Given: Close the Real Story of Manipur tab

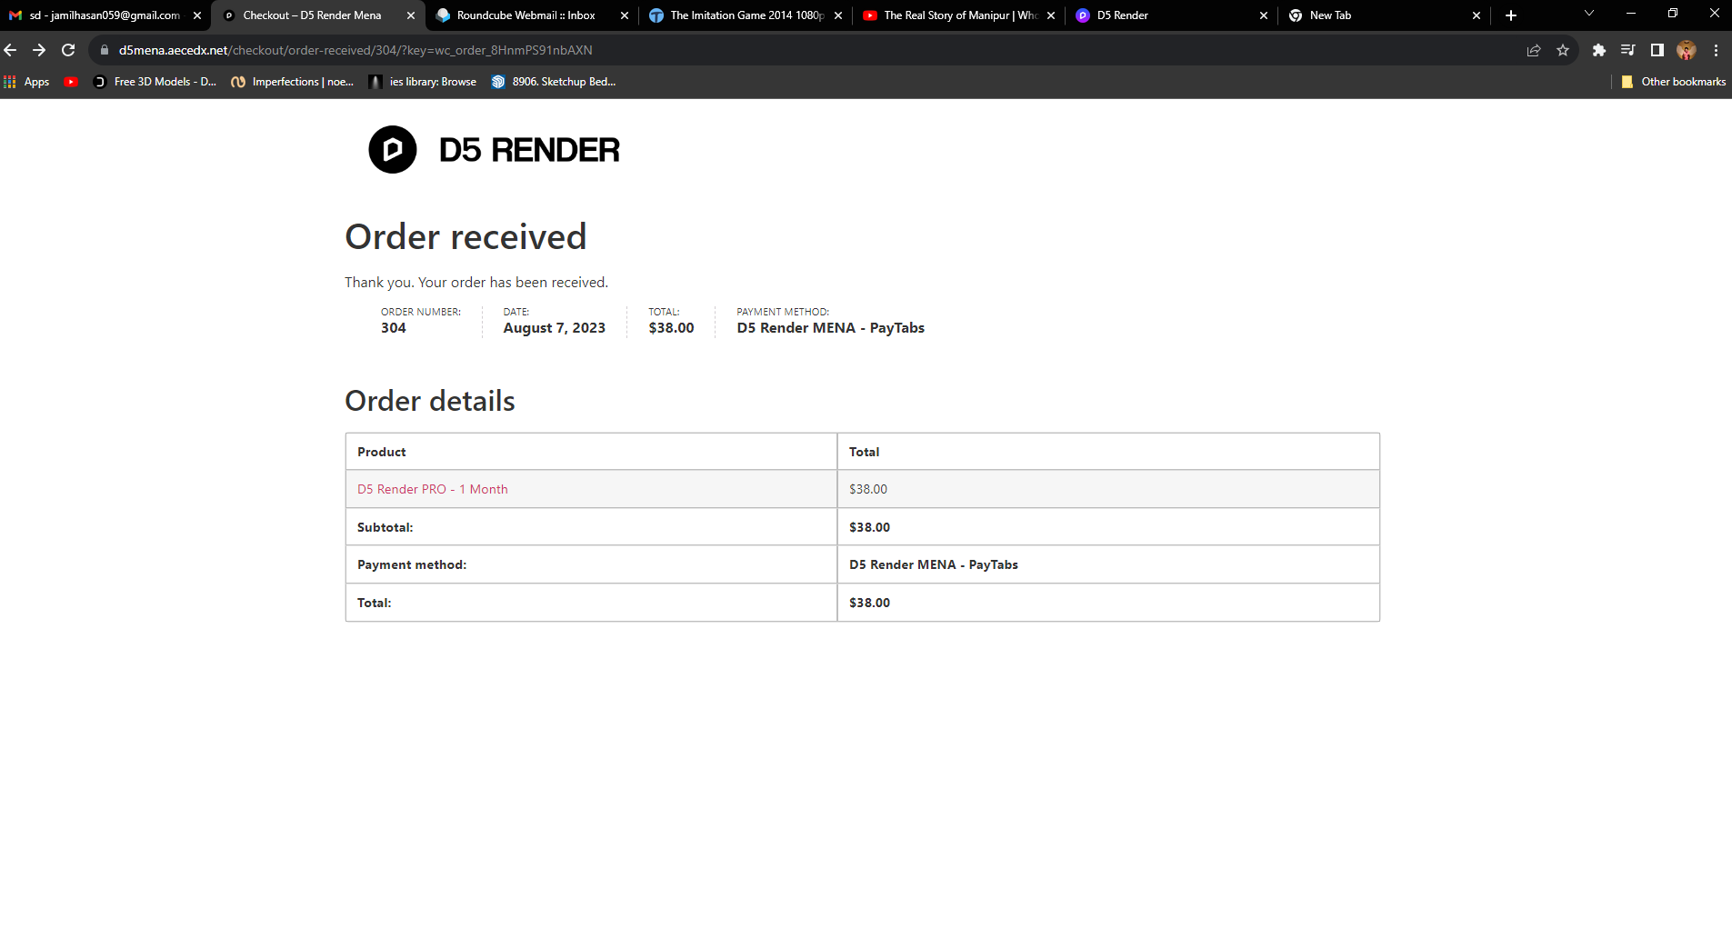Looking at the screenshot, I should tap(1051, 15).
